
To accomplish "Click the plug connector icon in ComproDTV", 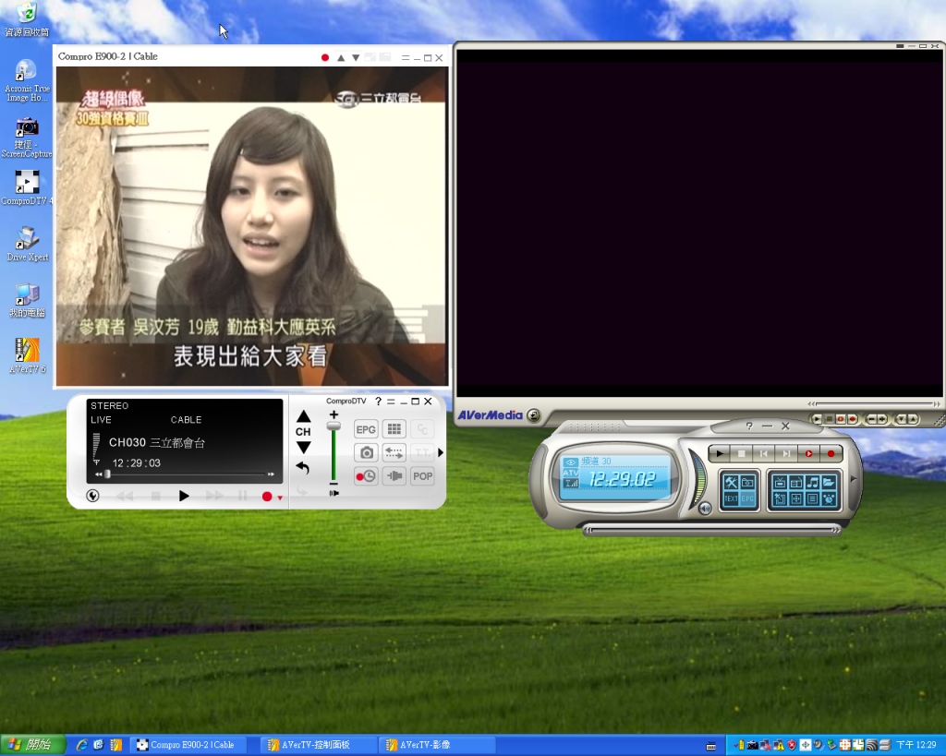I will (394, 476).
